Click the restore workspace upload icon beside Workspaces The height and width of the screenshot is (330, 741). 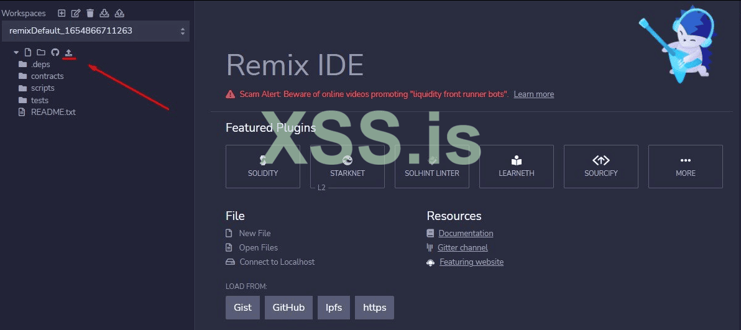point(120,13)
